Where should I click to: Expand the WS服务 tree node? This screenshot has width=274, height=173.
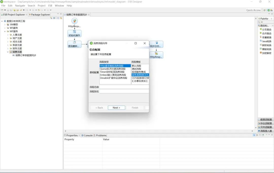5,28
